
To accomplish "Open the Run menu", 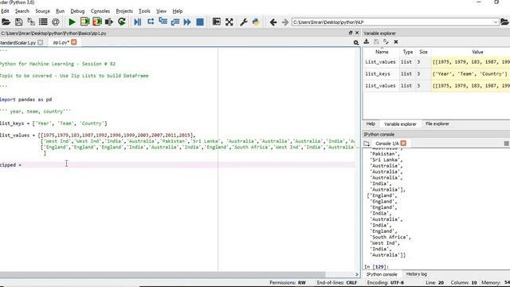I will coord(61,11).
